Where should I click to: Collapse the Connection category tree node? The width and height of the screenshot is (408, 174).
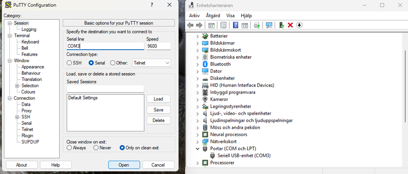[x=10, y=98]
